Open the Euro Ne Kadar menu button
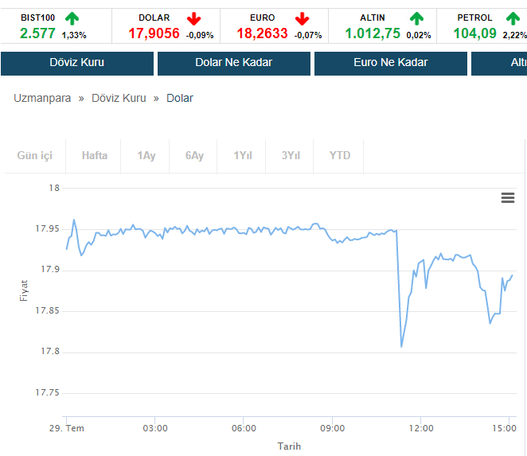The width and height of the screenshot is (527, 456). point(390,63)
